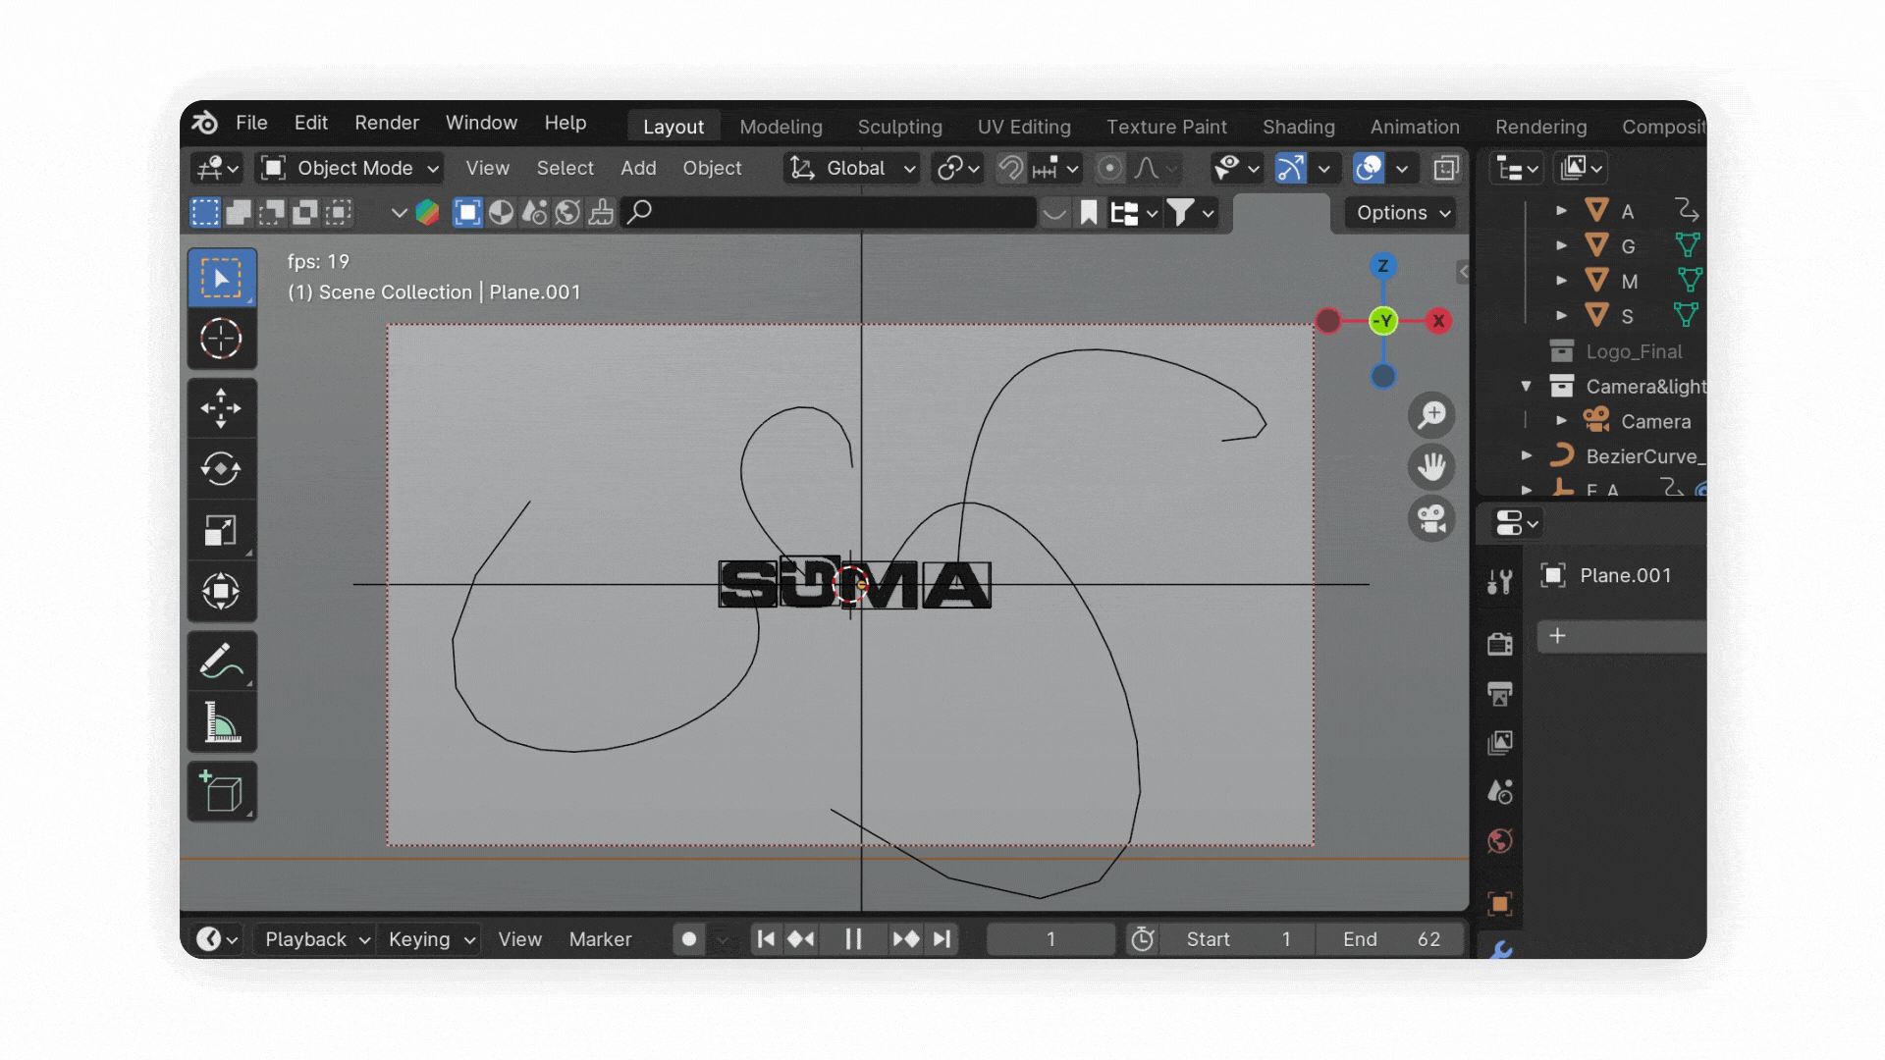1885x1060 pixels.
Task: Select the Cursor tool
Action: (221, 339)
